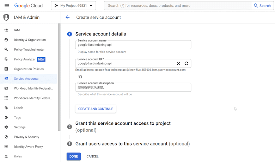Click the Service account description field
Viewport: 275px width, 162px height.
coord(133,87)
